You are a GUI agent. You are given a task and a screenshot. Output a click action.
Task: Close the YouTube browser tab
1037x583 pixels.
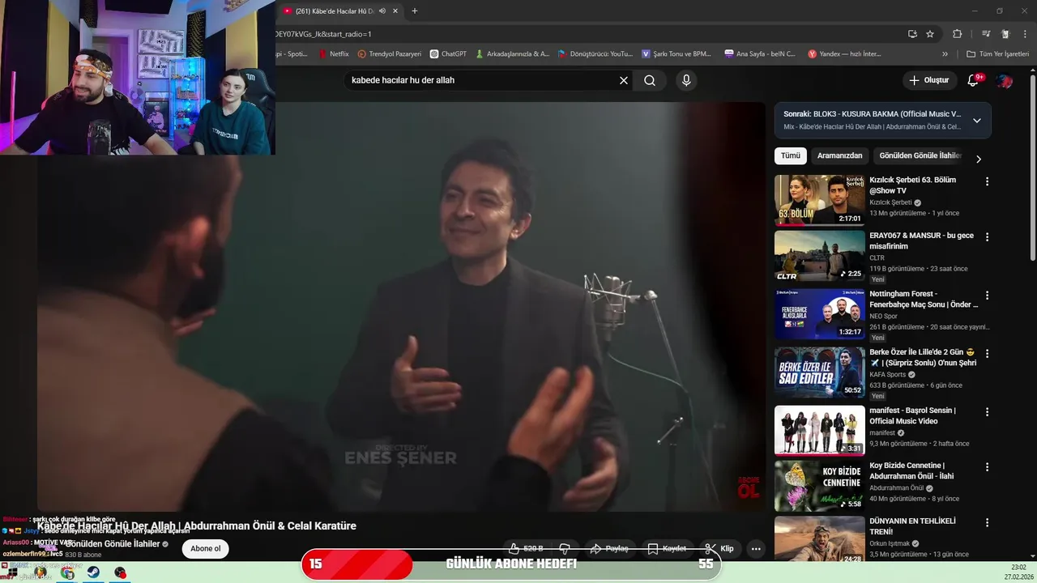395,11
